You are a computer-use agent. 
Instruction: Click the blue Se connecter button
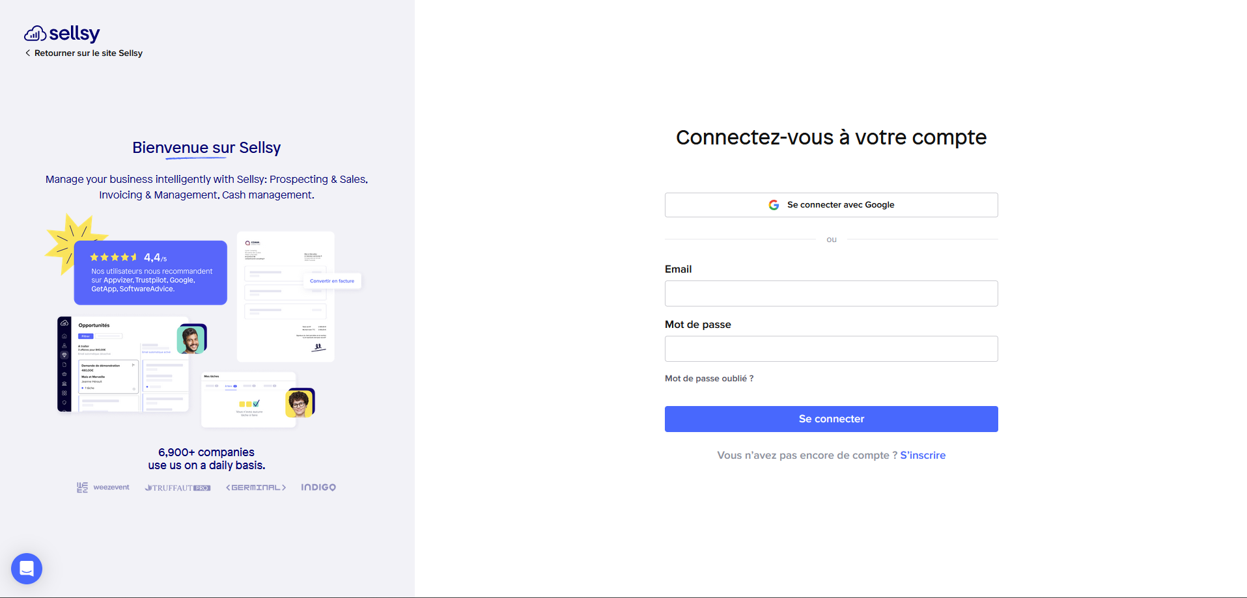tap(832, 419)
